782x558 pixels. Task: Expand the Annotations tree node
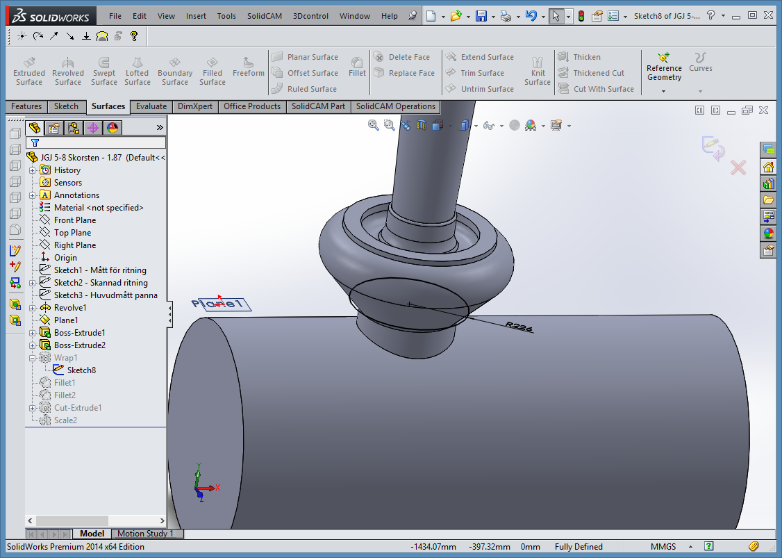[x=33, y=195]
